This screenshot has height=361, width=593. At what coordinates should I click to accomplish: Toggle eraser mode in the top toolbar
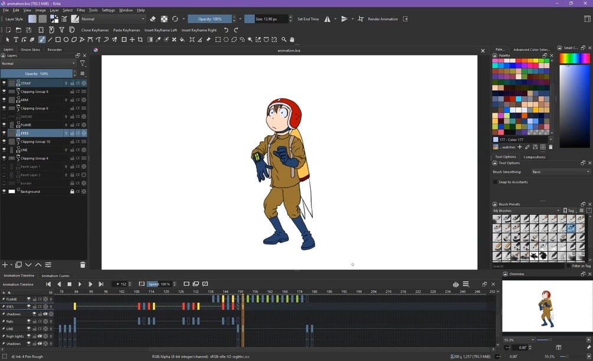[x=153, y=19]
